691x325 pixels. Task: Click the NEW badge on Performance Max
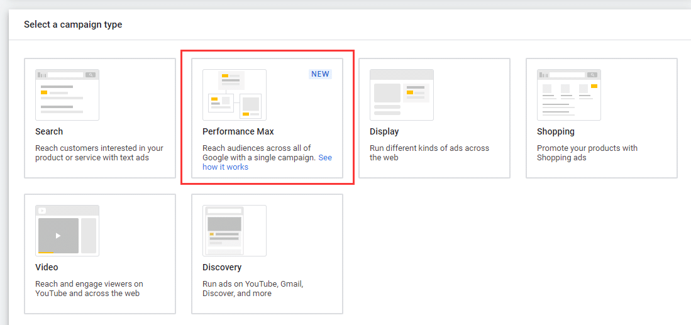tap(321, 74)
